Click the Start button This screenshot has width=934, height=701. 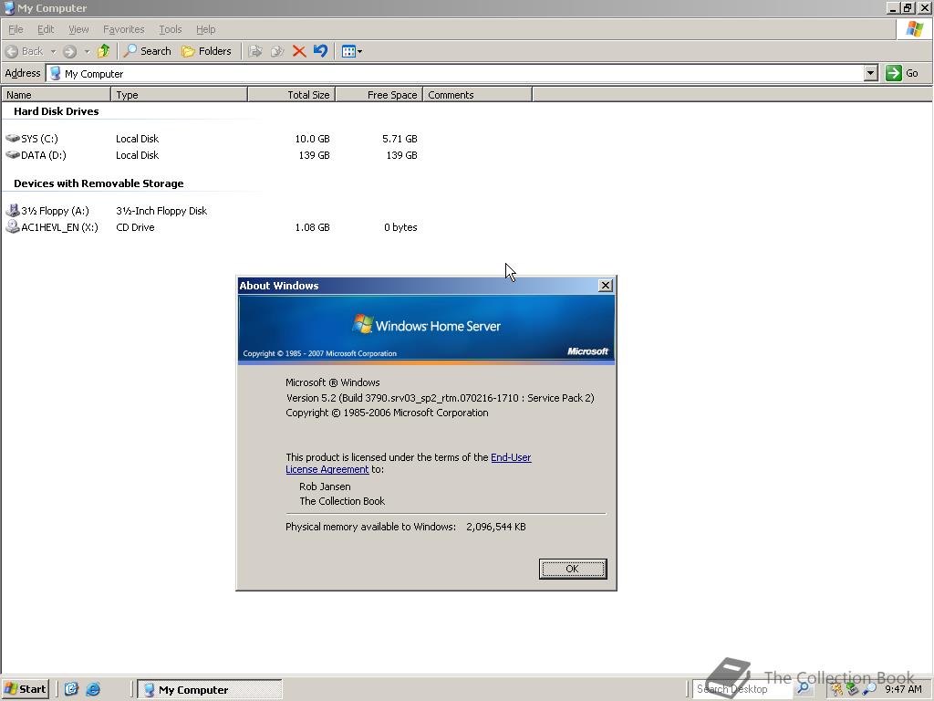(25, 689)
